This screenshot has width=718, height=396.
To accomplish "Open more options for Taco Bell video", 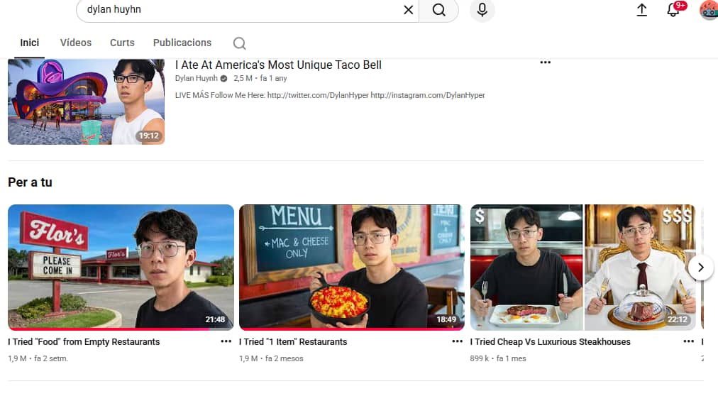I will [546, 62].
